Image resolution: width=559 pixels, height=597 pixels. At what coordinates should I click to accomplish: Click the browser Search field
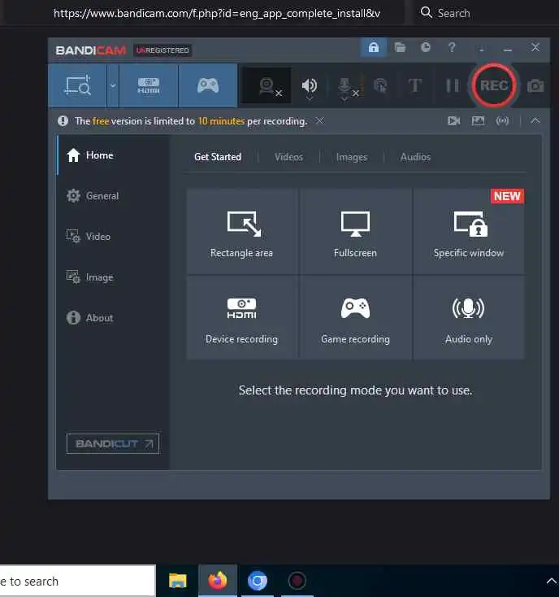point(486,13)
